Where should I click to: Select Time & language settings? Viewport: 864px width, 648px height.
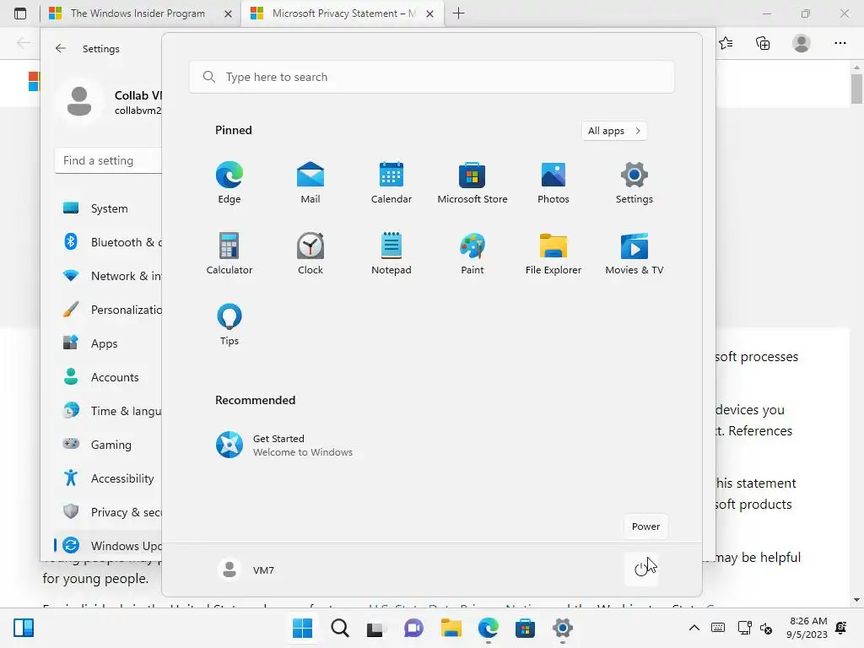point(109,411)
